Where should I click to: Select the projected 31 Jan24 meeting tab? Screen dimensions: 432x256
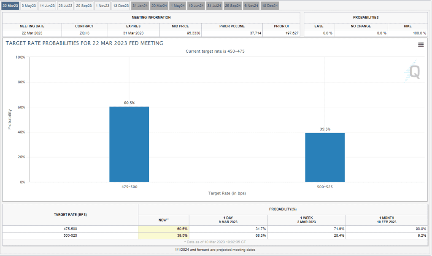coord(140,5)
